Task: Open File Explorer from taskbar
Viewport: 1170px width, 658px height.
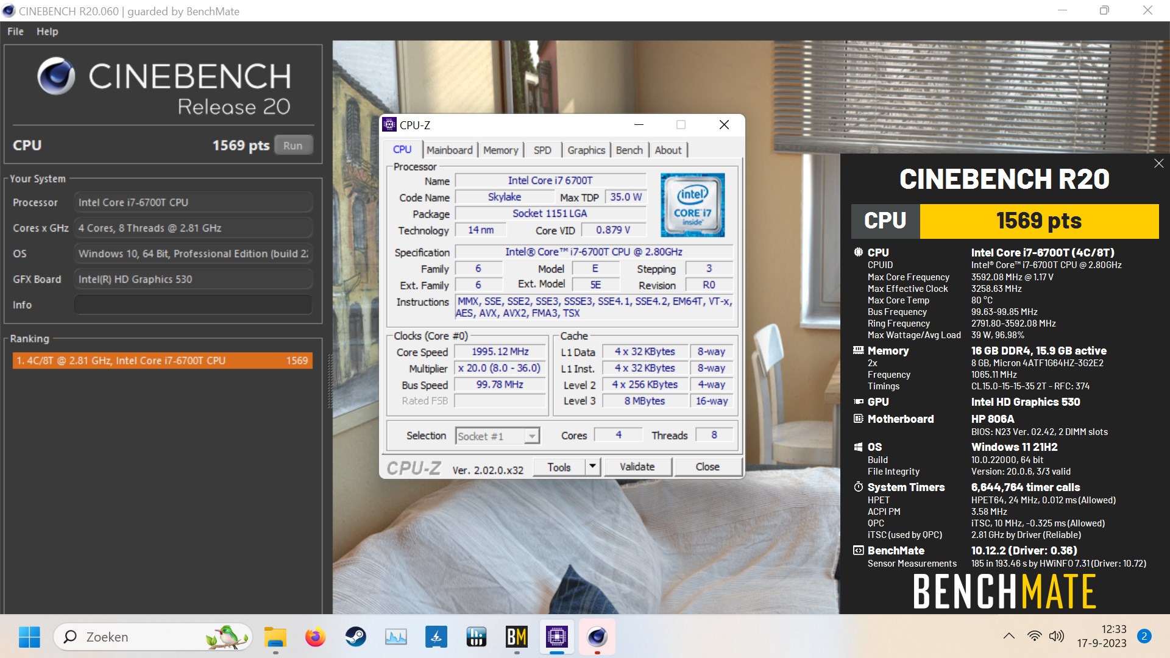Action: pyautogui.click(x=275, y=637)
